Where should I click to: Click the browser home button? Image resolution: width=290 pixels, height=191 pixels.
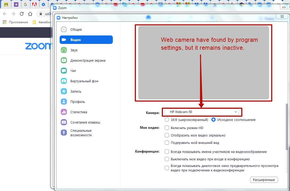[x=30, y=14]
